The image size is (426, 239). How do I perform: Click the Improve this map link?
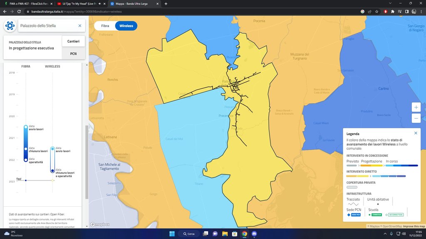click(414, 226)
